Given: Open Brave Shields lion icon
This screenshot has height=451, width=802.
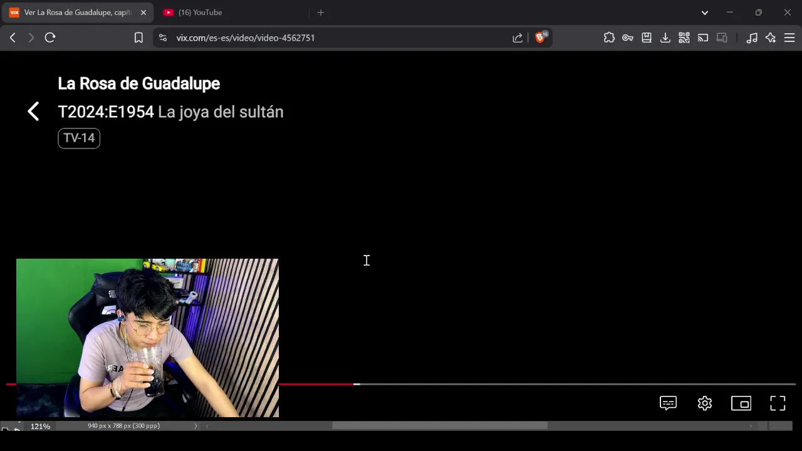Looking at the screenshot, I should [x=541, y=37].
